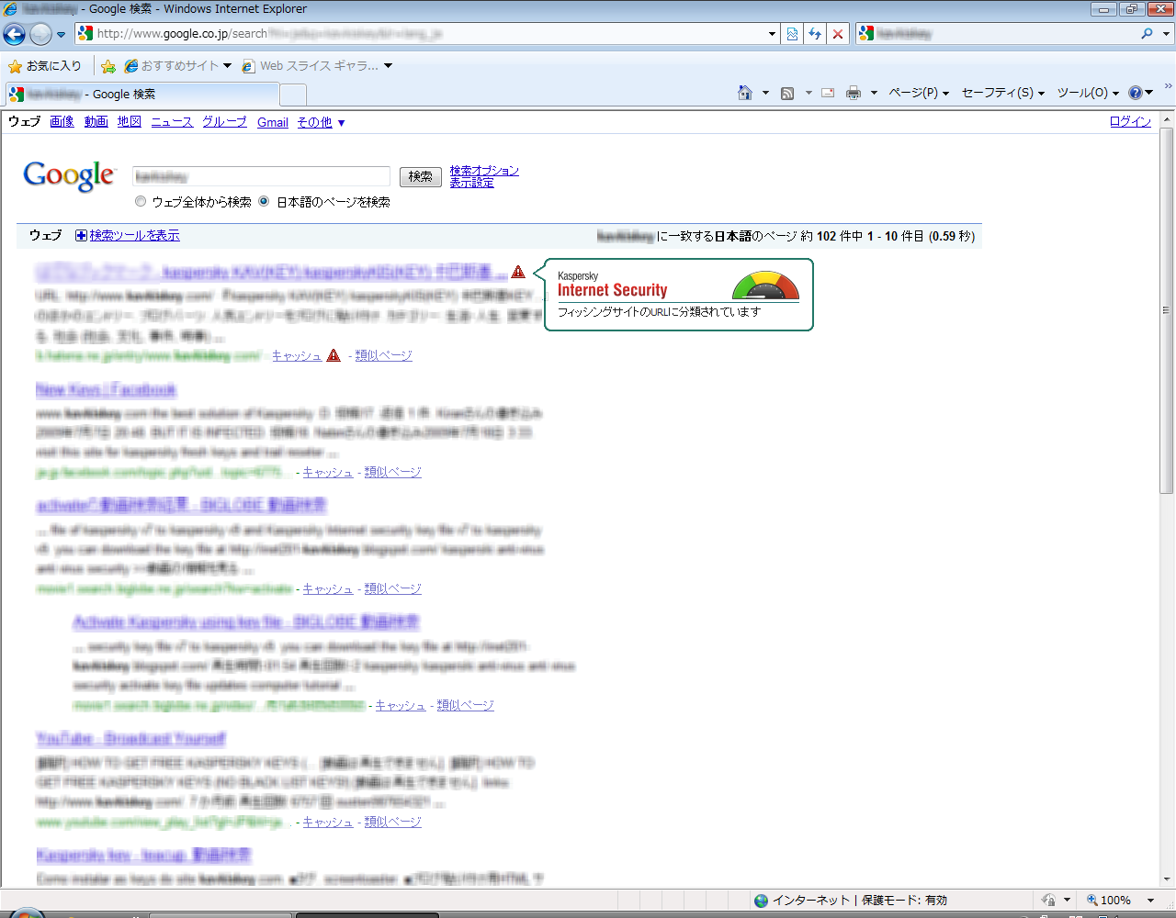1176x918 pixels.
Task: Expand 検索ツールを表示 plus icon
Action: (x=81, y=236)
